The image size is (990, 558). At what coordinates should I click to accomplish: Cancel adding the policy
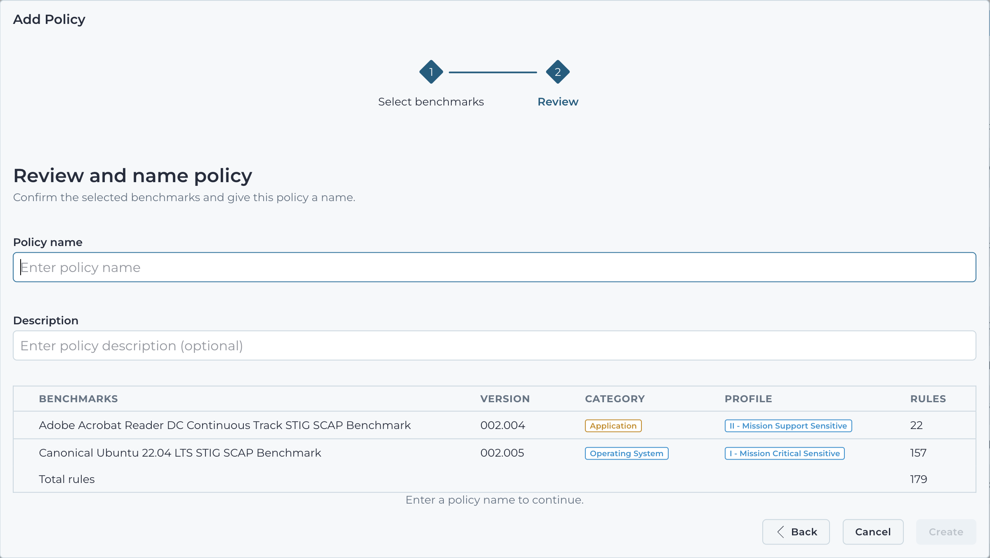point(873,532)
